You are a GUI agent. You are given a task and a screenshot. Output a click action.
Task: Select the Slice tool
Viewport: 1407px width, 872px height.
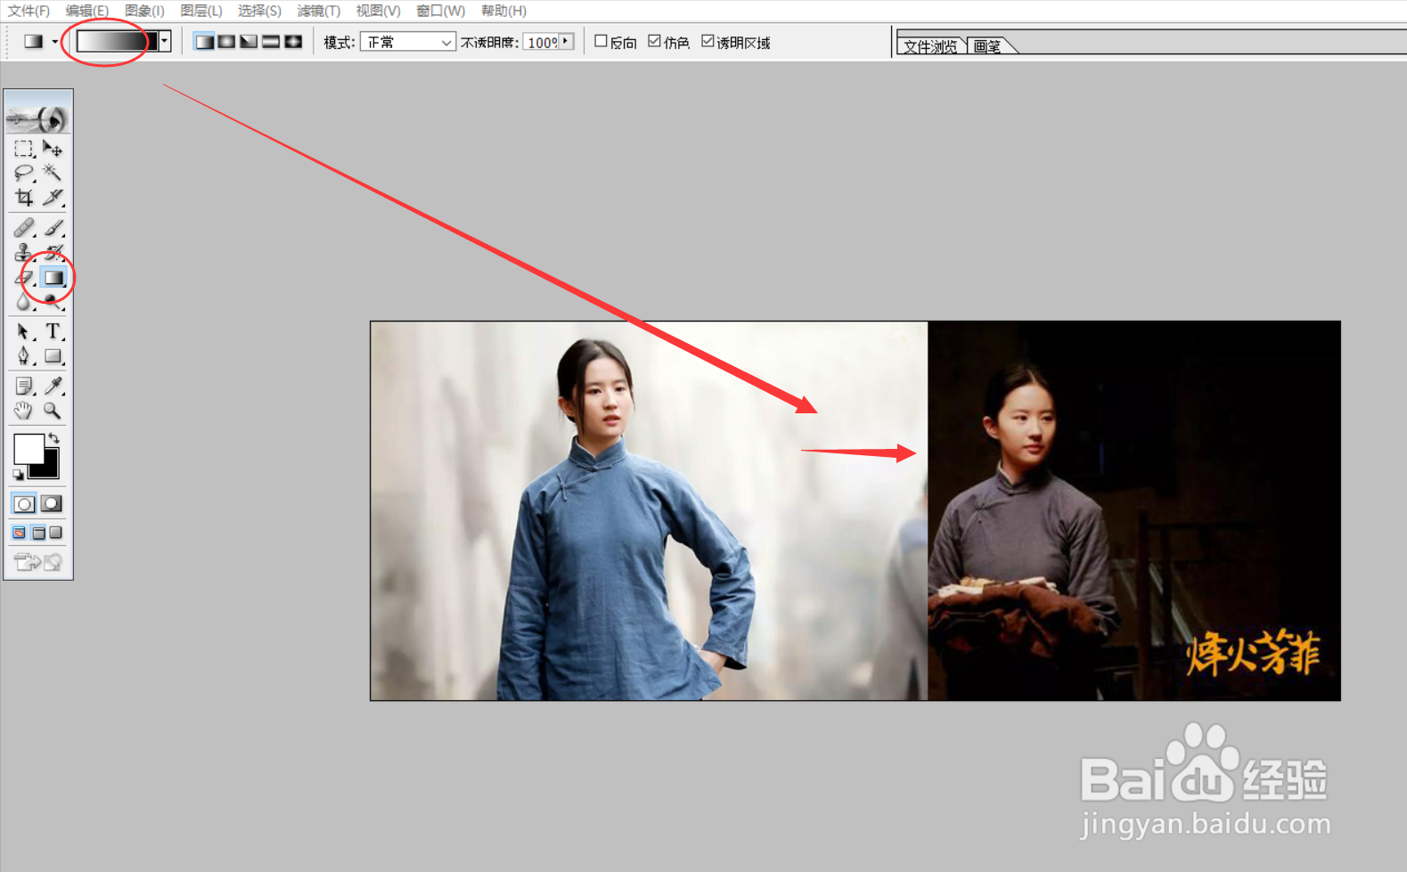point(53,197)
